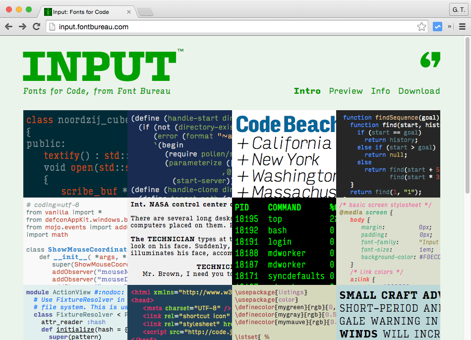Open the Download page
Viewport: 471px width, 340px height.
(419, 91)
